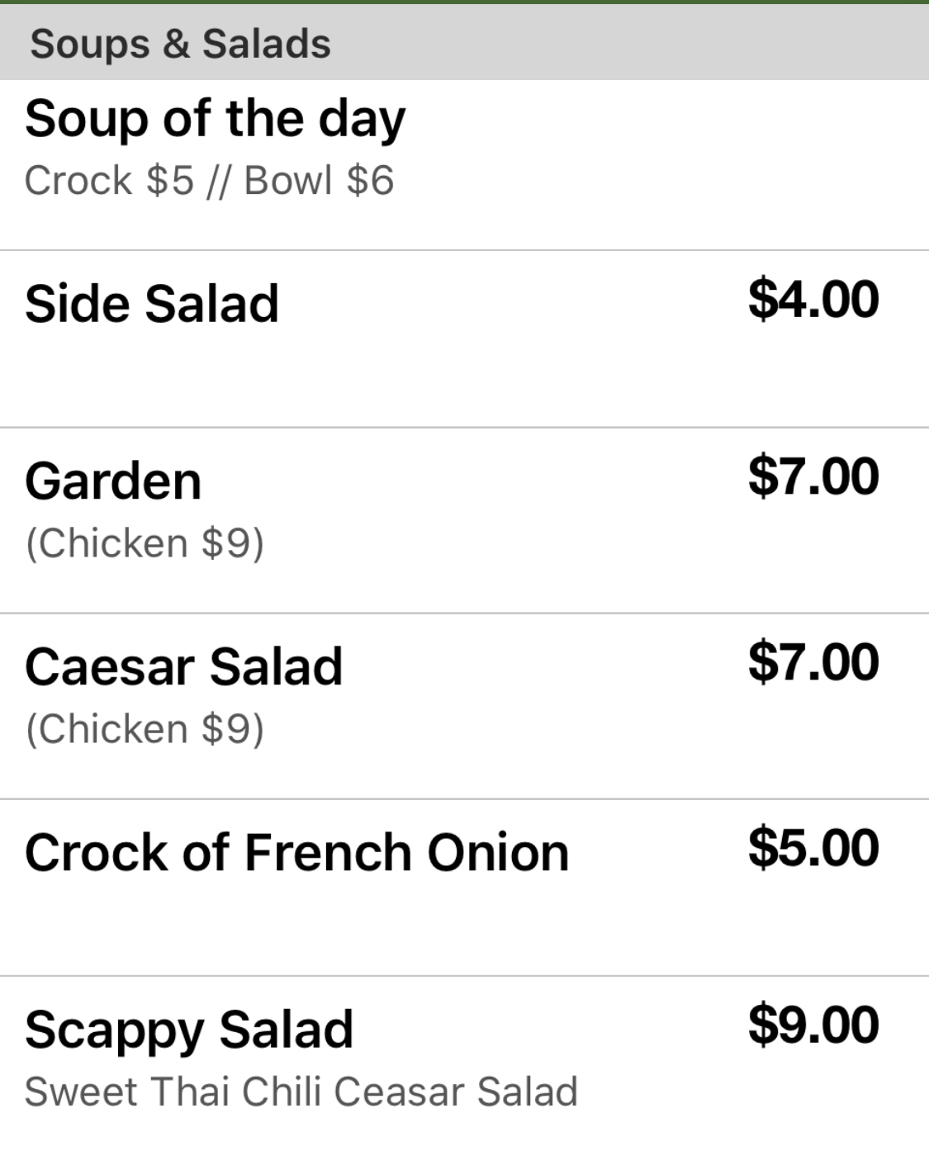Click the Sweet Thai Chili Ceasar Salad description
929x1151 pixels.
coord(301,1092)
